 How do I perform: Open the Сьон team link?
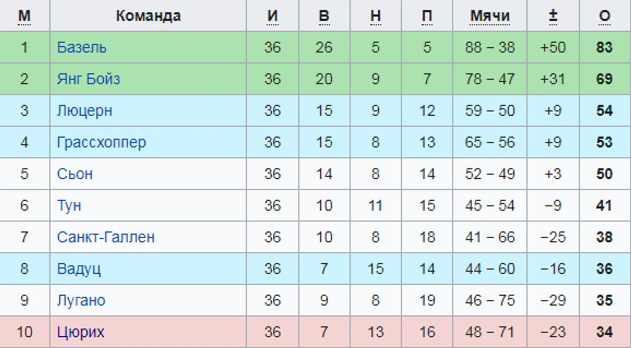[75, 174]
